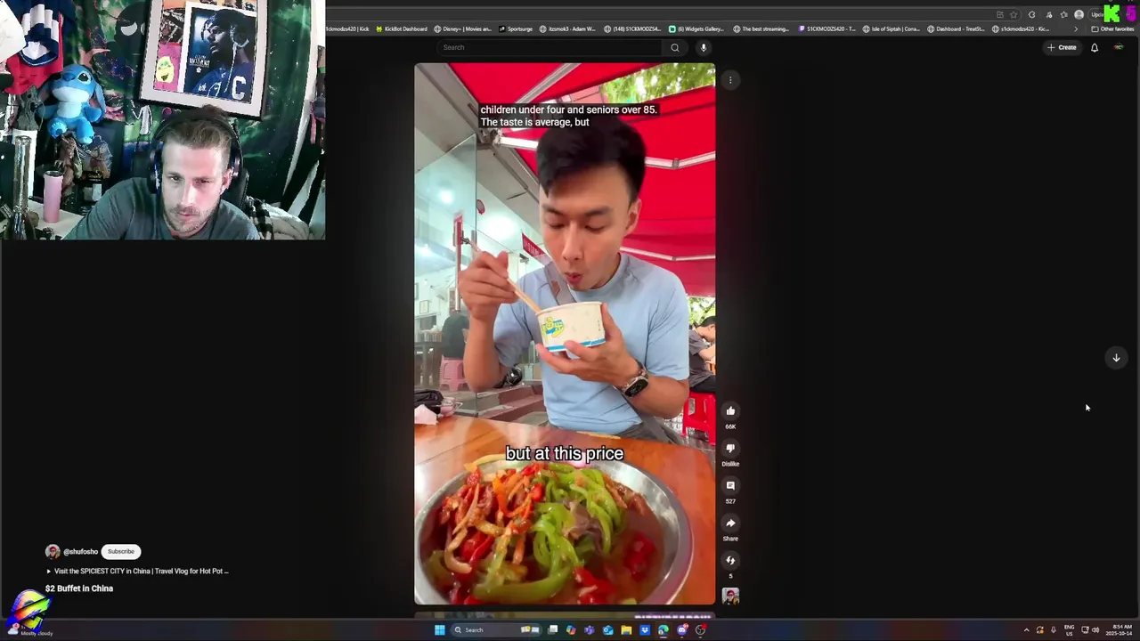Open the sound source thumbnail below Remix
The image size is (1140, 641).
tap(730, 596)
